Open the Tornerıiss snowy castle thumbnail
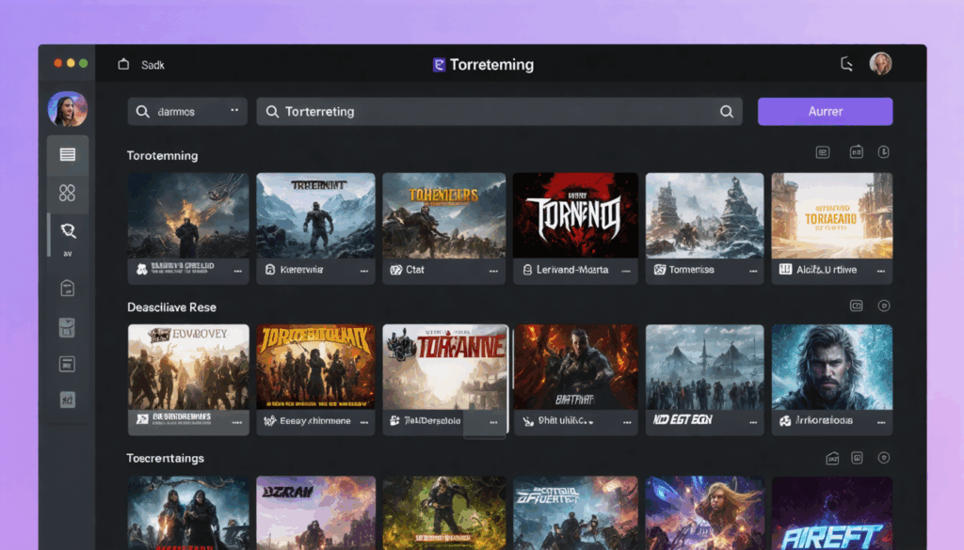 click(x=704, y=215)
